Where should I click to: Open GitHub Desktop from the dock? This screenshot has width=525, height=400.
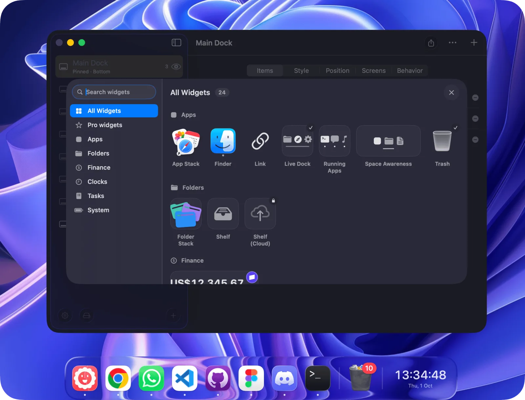pyautogui.click(x=218, y=378)
